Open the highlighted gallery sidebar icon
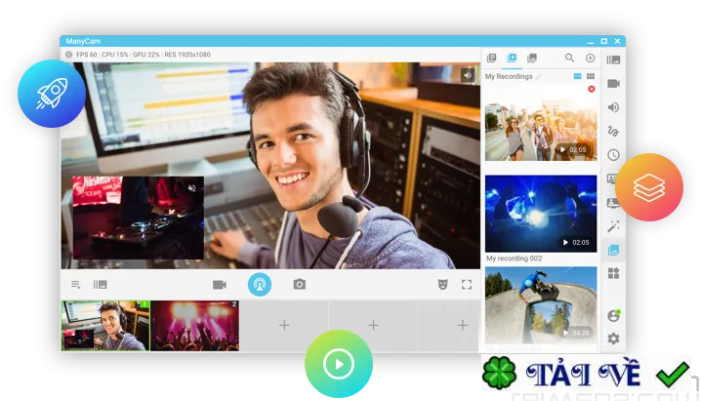 click(x=613, y=250)
